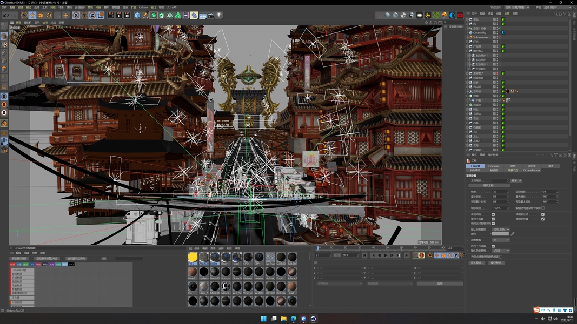Click the FPS value field showing 30
This screenshot has width=577, height=324.
click(x=499, y=192)
